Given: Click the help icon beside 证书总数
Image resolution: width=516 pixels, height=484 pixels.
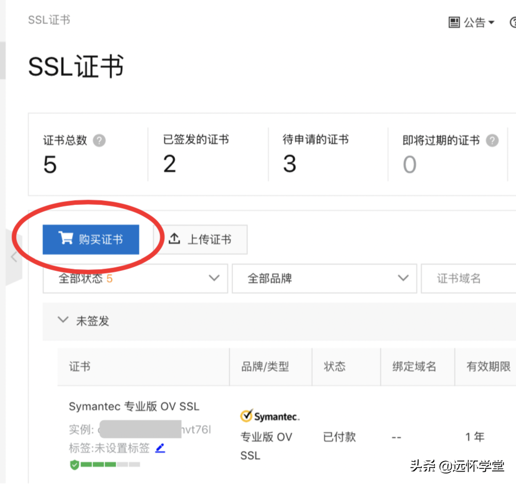Looking at the screenshot, I should (x=99, y=140).
